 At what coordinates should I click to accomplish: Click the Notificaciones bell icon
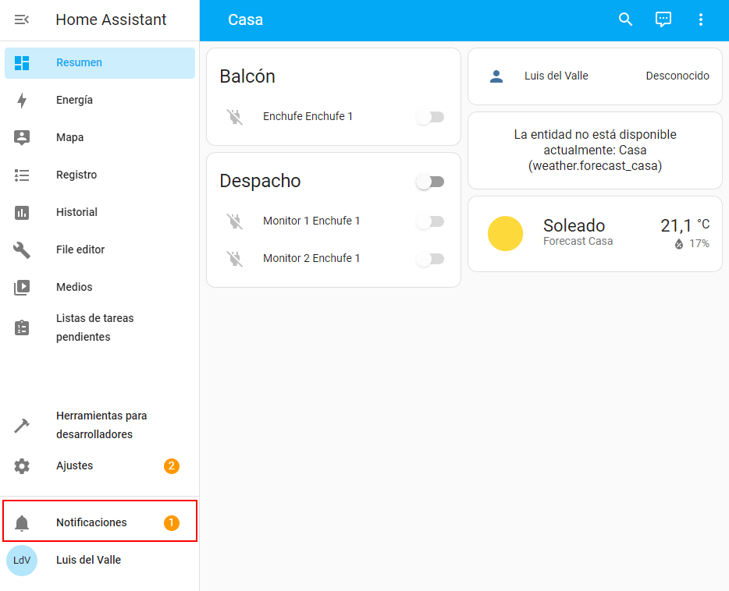22,523
